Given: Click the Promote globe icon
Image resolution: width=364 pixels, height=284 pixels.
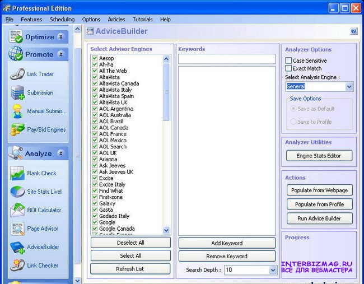Looking at the screenshot, I should [x=16, y=54].
